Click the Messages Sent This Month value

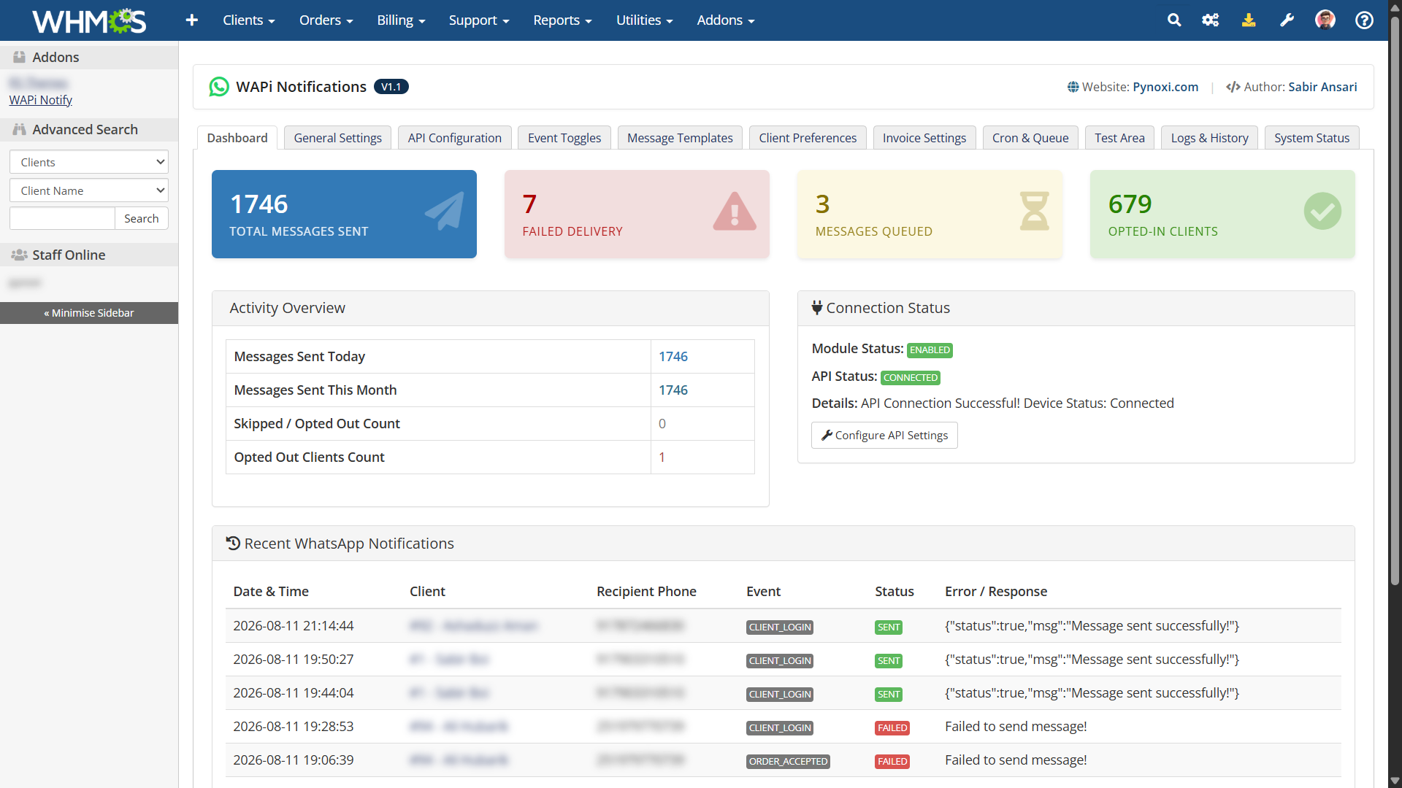pyautogui.click(x=673, y=390)
